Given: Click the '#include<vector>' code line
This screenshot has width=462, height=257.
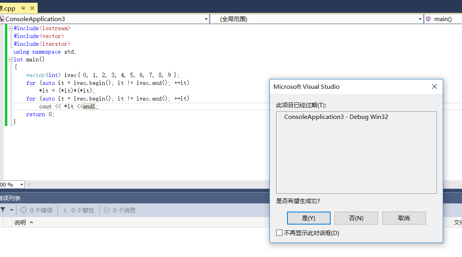Looking at the screenshot, I should coord(39,36).
